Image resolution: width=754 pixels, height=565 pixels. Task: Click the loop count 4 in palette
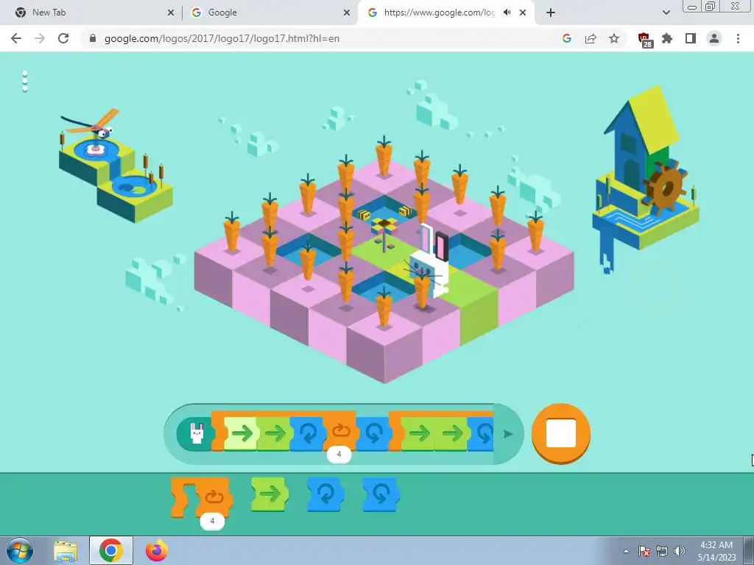(212, 522)
